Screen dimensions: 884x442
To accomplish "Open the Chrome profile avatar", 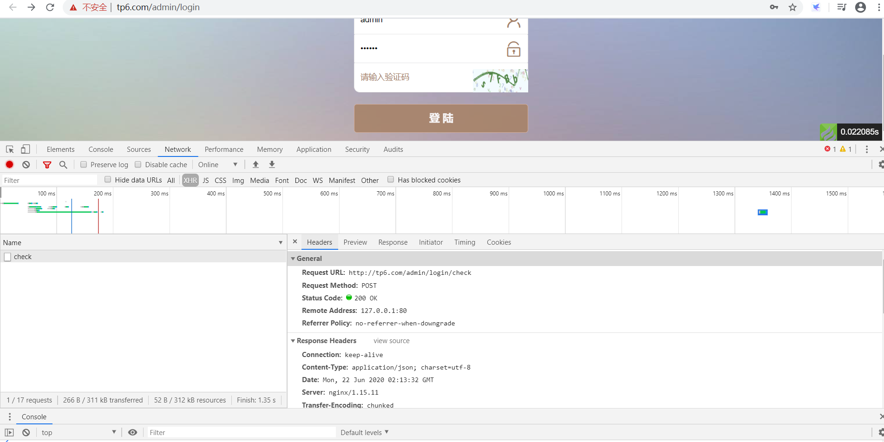I will point(860,7).
